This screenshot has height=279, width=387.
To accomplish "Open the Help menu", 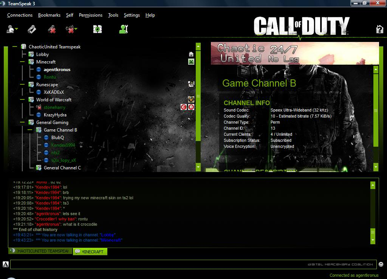I will pyautogui.click(x=150, y=15).
